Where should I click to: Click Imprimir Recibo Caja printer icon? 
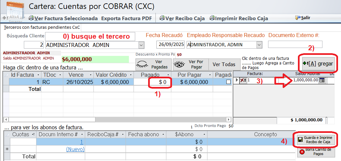click(212, 19)
